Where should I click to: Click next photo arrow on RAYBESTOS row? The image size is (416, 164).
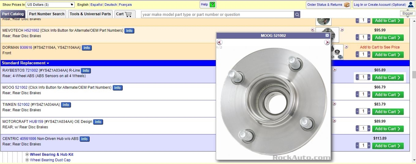point(334,70)
